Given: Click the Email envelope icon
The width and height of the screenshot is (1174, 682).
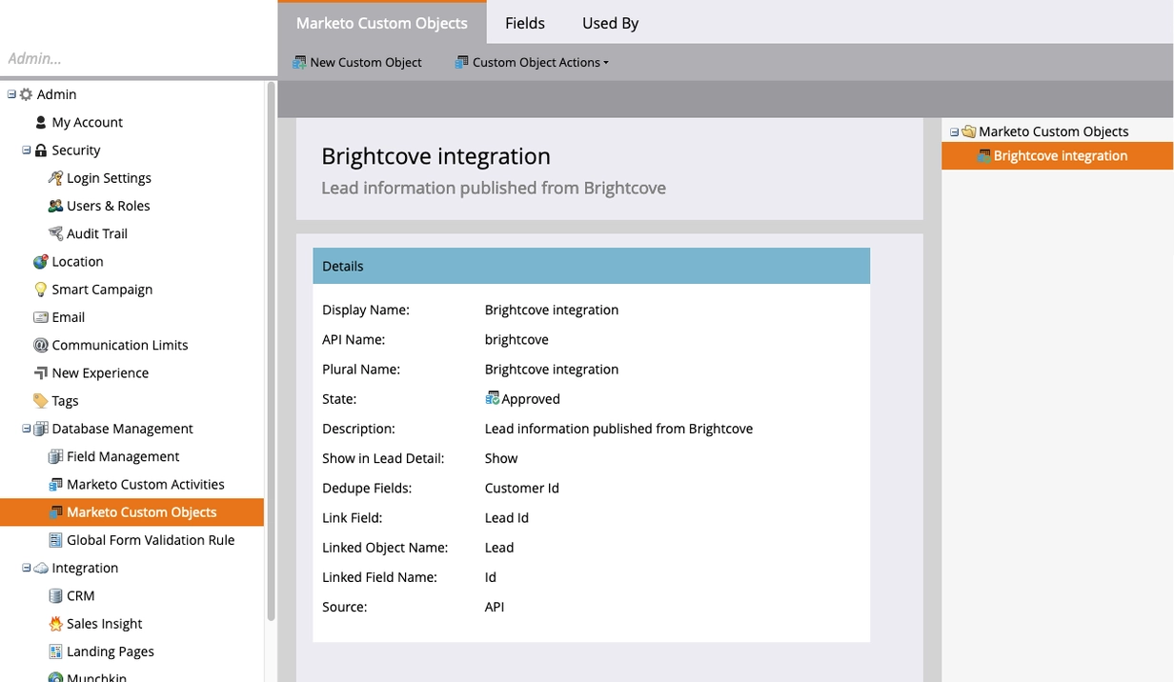Looking at the screenshot, I should click(x=41, y=317).
